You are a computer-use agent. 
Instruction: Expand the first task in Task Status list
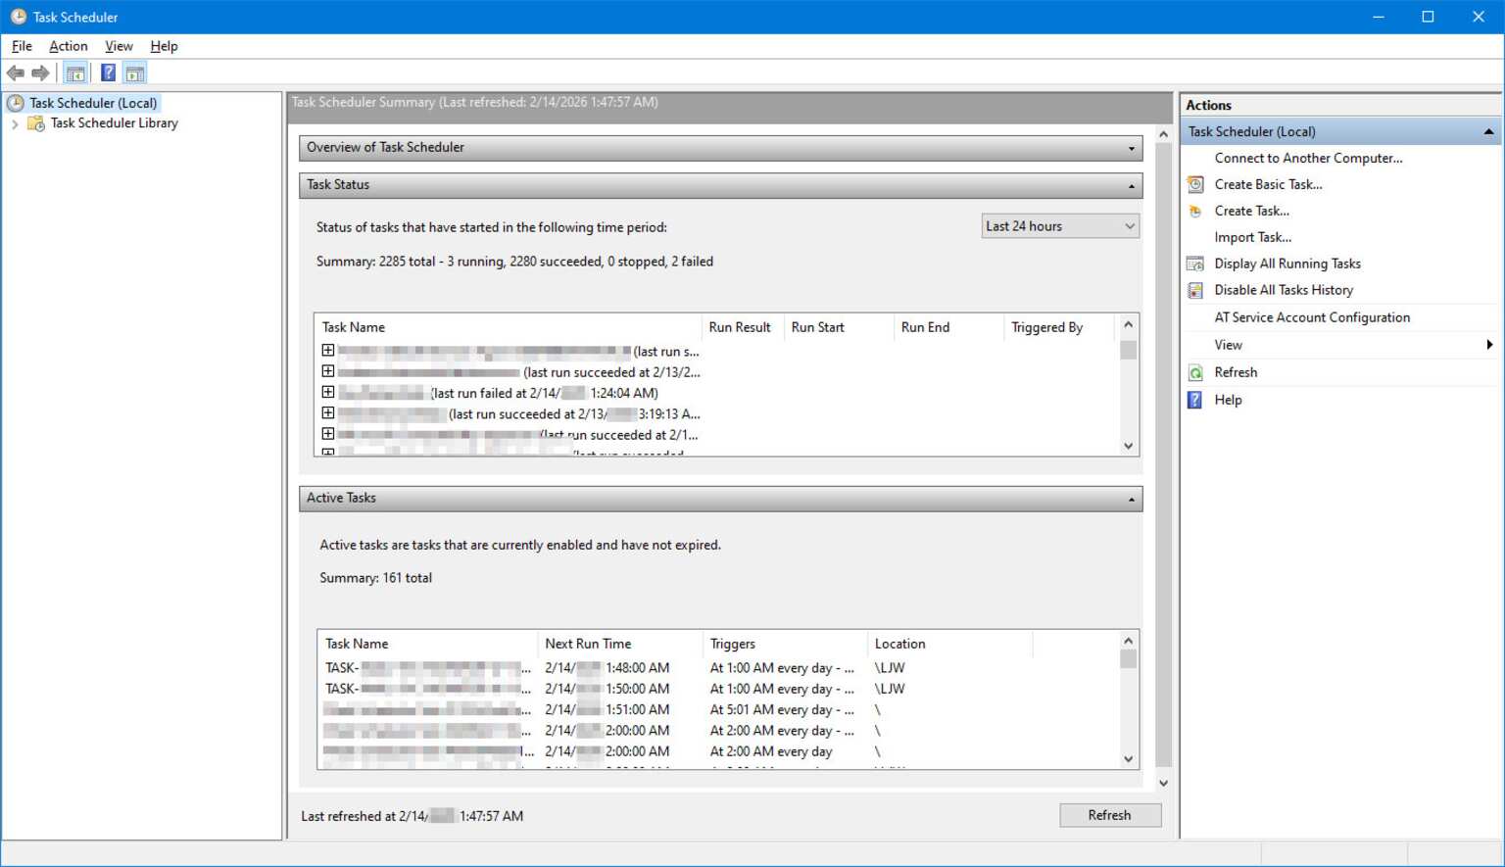pos(327,350)
